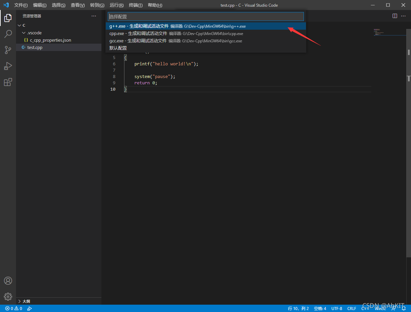Click line number 10 in gutter
The width and height of the screenshot is (411, 312).
[x=113, y=89]
